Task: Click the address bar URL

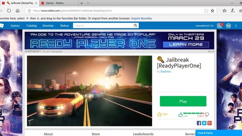Action: pos(72,11)
